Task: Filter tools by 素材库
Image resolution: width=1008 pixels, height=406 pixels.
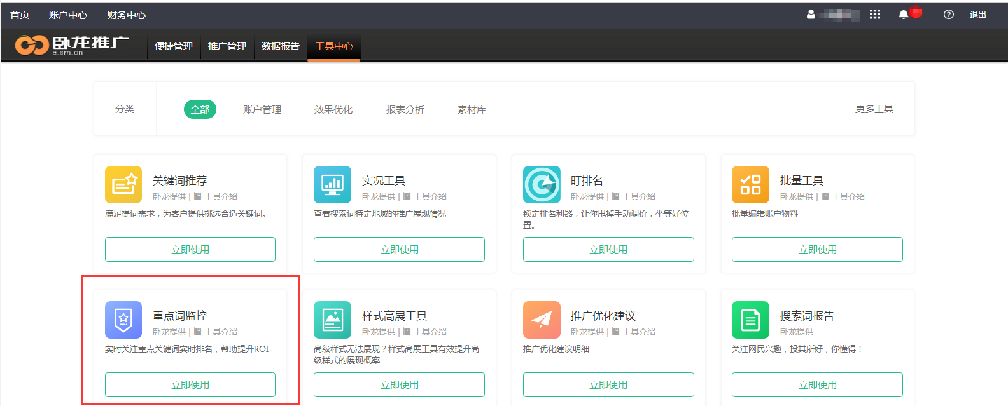Action: click(x=472, y=109)
